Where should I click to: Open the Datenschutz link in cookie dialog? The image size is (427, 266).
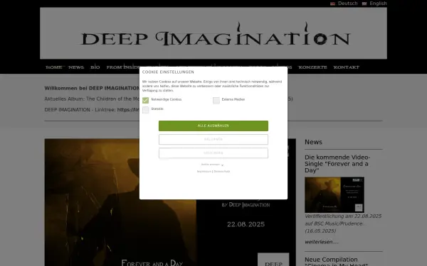coord(221,172)
